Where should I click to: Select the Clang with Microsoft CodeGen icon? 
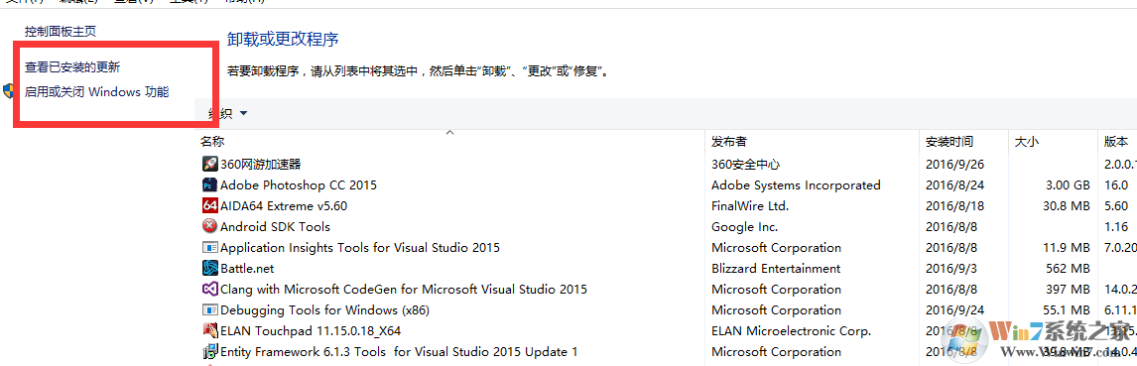pyautogui.click(x=209, y=290)
